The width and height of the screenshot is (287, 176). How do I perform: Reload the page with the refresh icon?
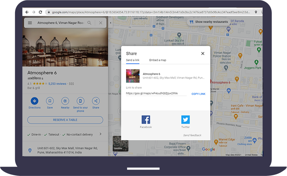[41, 12]
